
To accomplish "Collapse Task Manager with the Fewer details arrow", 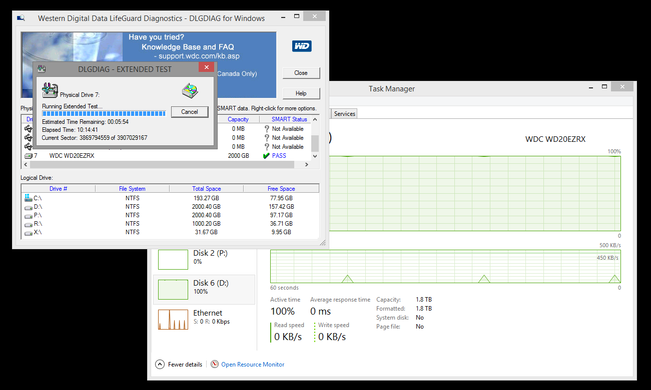I will [x=160, y=364].
